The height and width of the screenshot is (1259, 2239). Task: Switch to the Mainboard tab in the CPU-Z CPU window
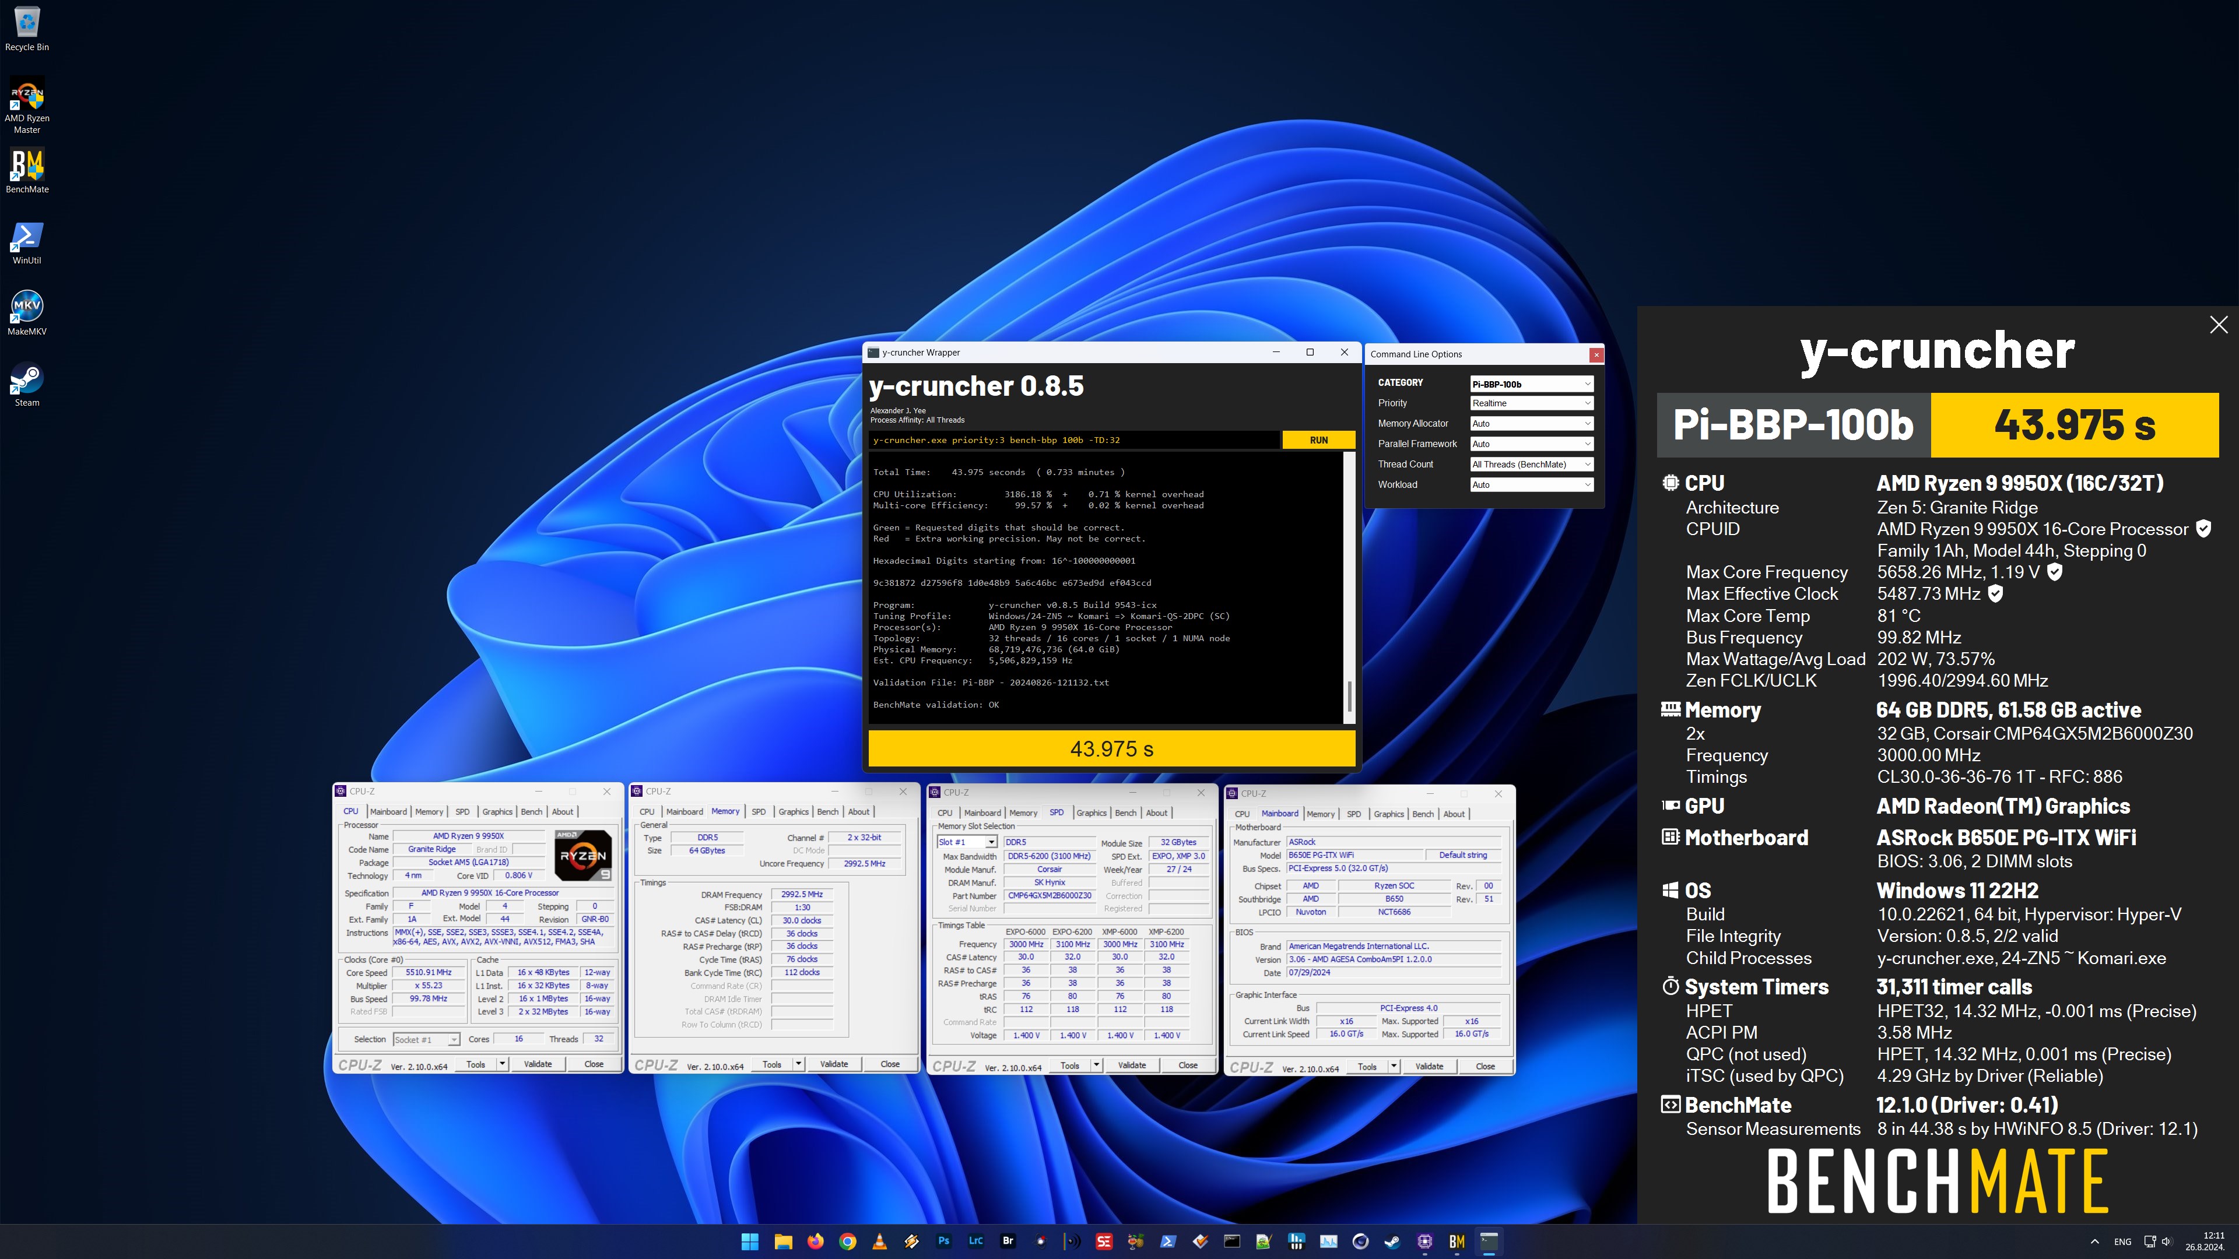388,811
